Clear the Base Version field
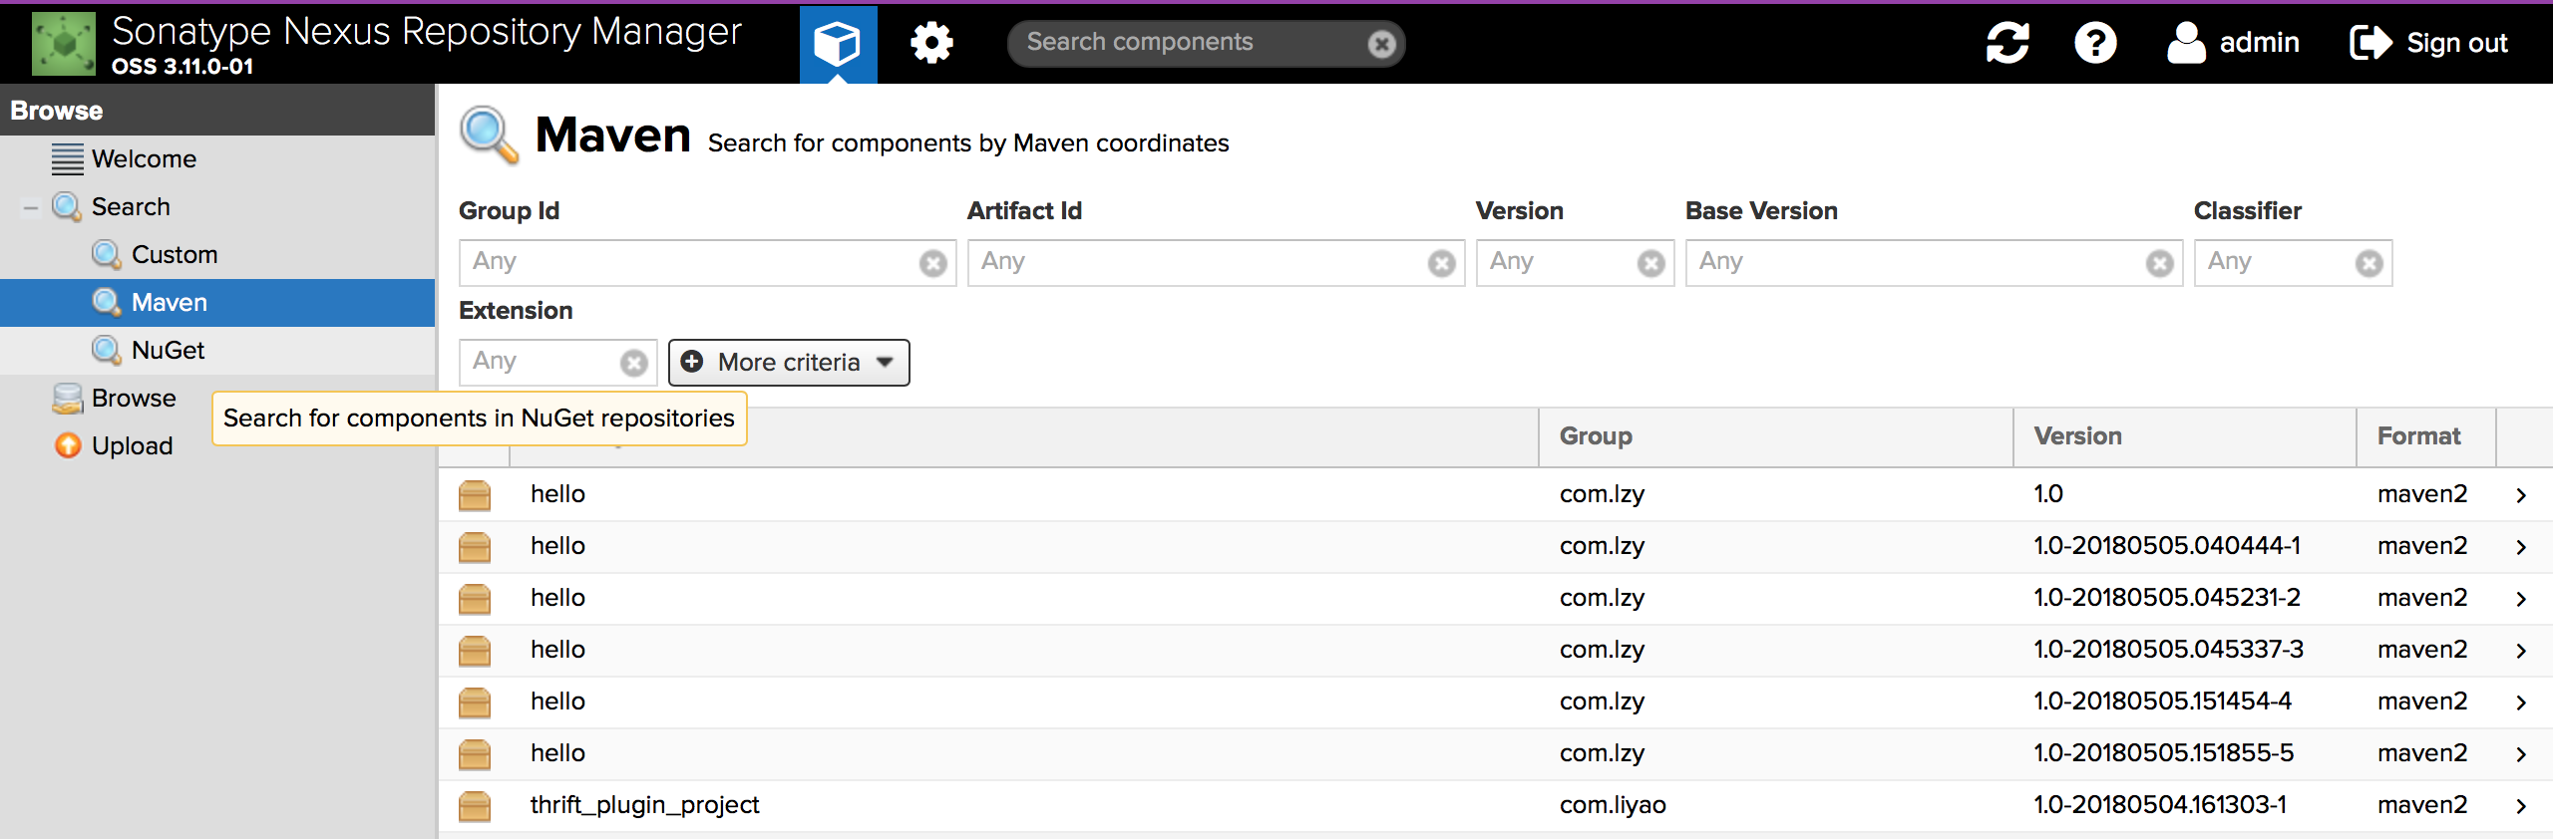The width and height of the screenshot is (2553, 839). point(2160,263)
